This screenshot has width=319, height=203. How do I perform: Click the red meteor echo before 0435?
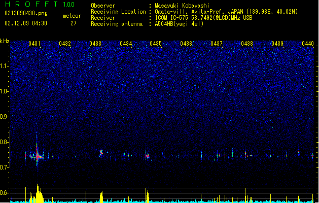(148, 156)
